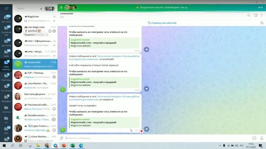Click marathon chat link in nadyakrsk message

point(104,98)
